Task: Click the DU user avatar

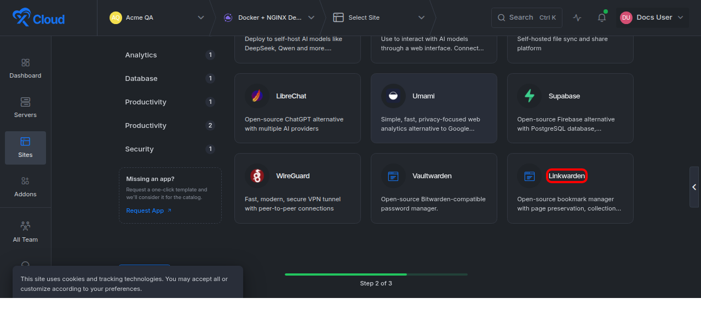Action: (626, 17)
